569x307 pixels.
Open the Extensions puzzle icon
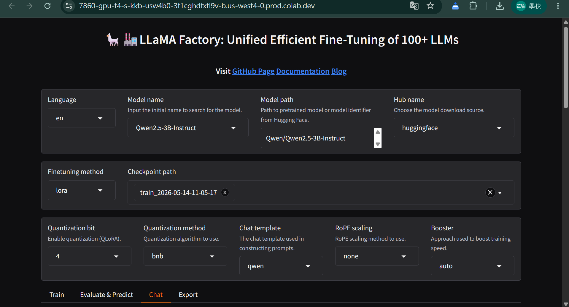coord(473,6)
